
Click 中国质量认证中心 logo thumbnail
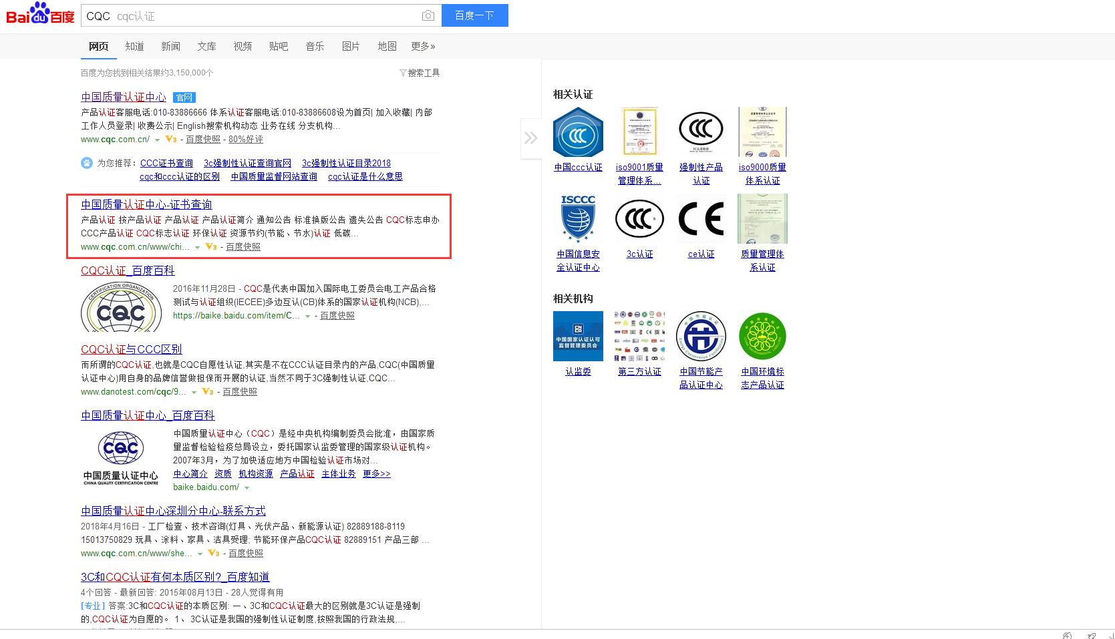pyautogui.click(x=121, y=457)
